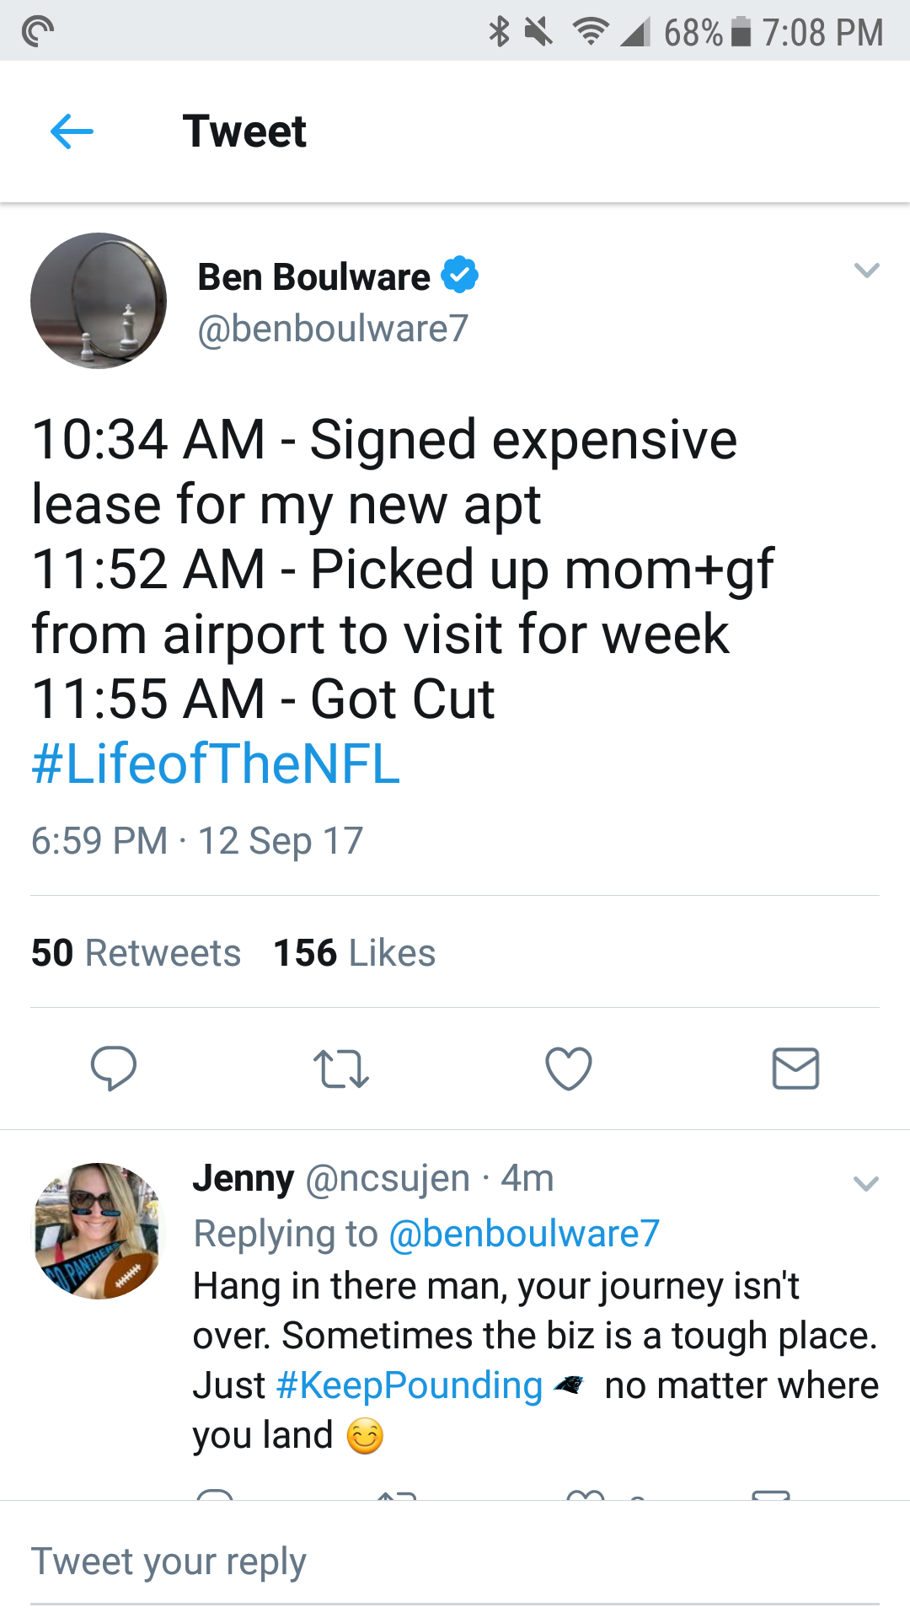Open Ben Boulware's profile picture
This screenshot has width=910, height=1618.
tap(99, 301)
